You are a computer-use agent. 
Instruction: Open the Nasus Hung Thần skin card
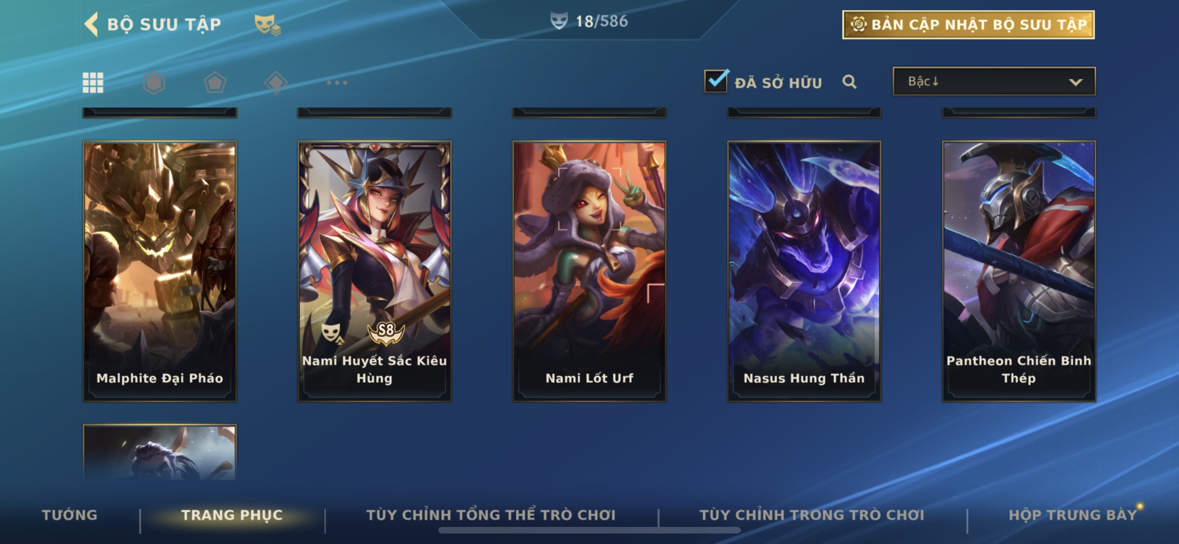pos(804,271)
